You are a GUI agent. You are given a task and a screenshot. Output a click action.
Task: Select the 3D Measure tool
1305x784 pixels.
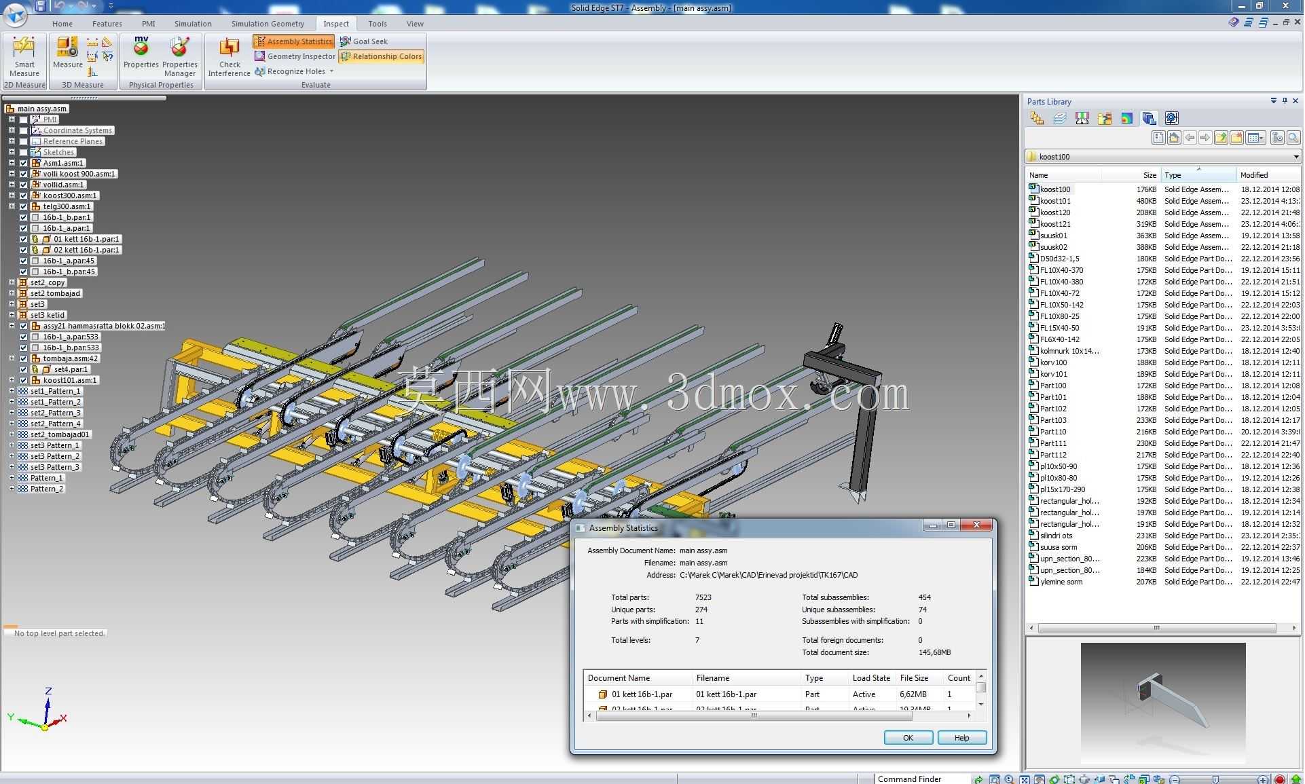(67, 53)
